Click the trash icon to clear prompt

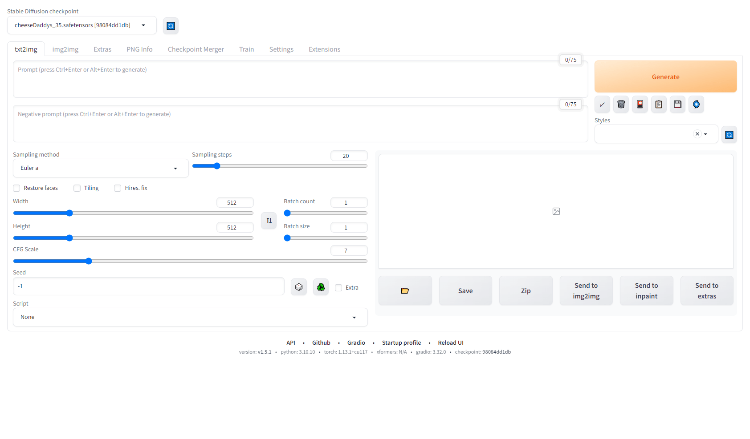(621, 105)
